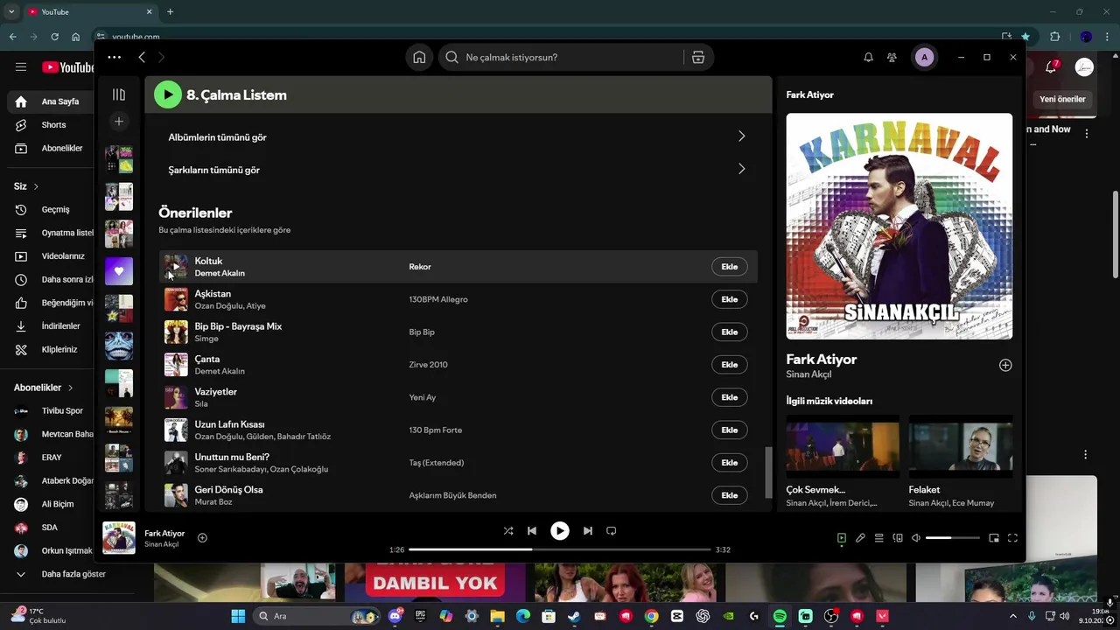
Task: Enter full screen player mode
Action: (x=1013, y=538)
